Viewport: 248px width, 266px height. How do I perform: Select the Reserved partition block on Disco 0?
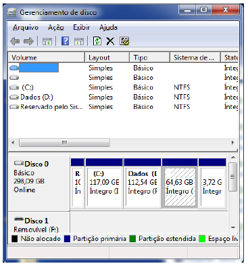point(78,183)
